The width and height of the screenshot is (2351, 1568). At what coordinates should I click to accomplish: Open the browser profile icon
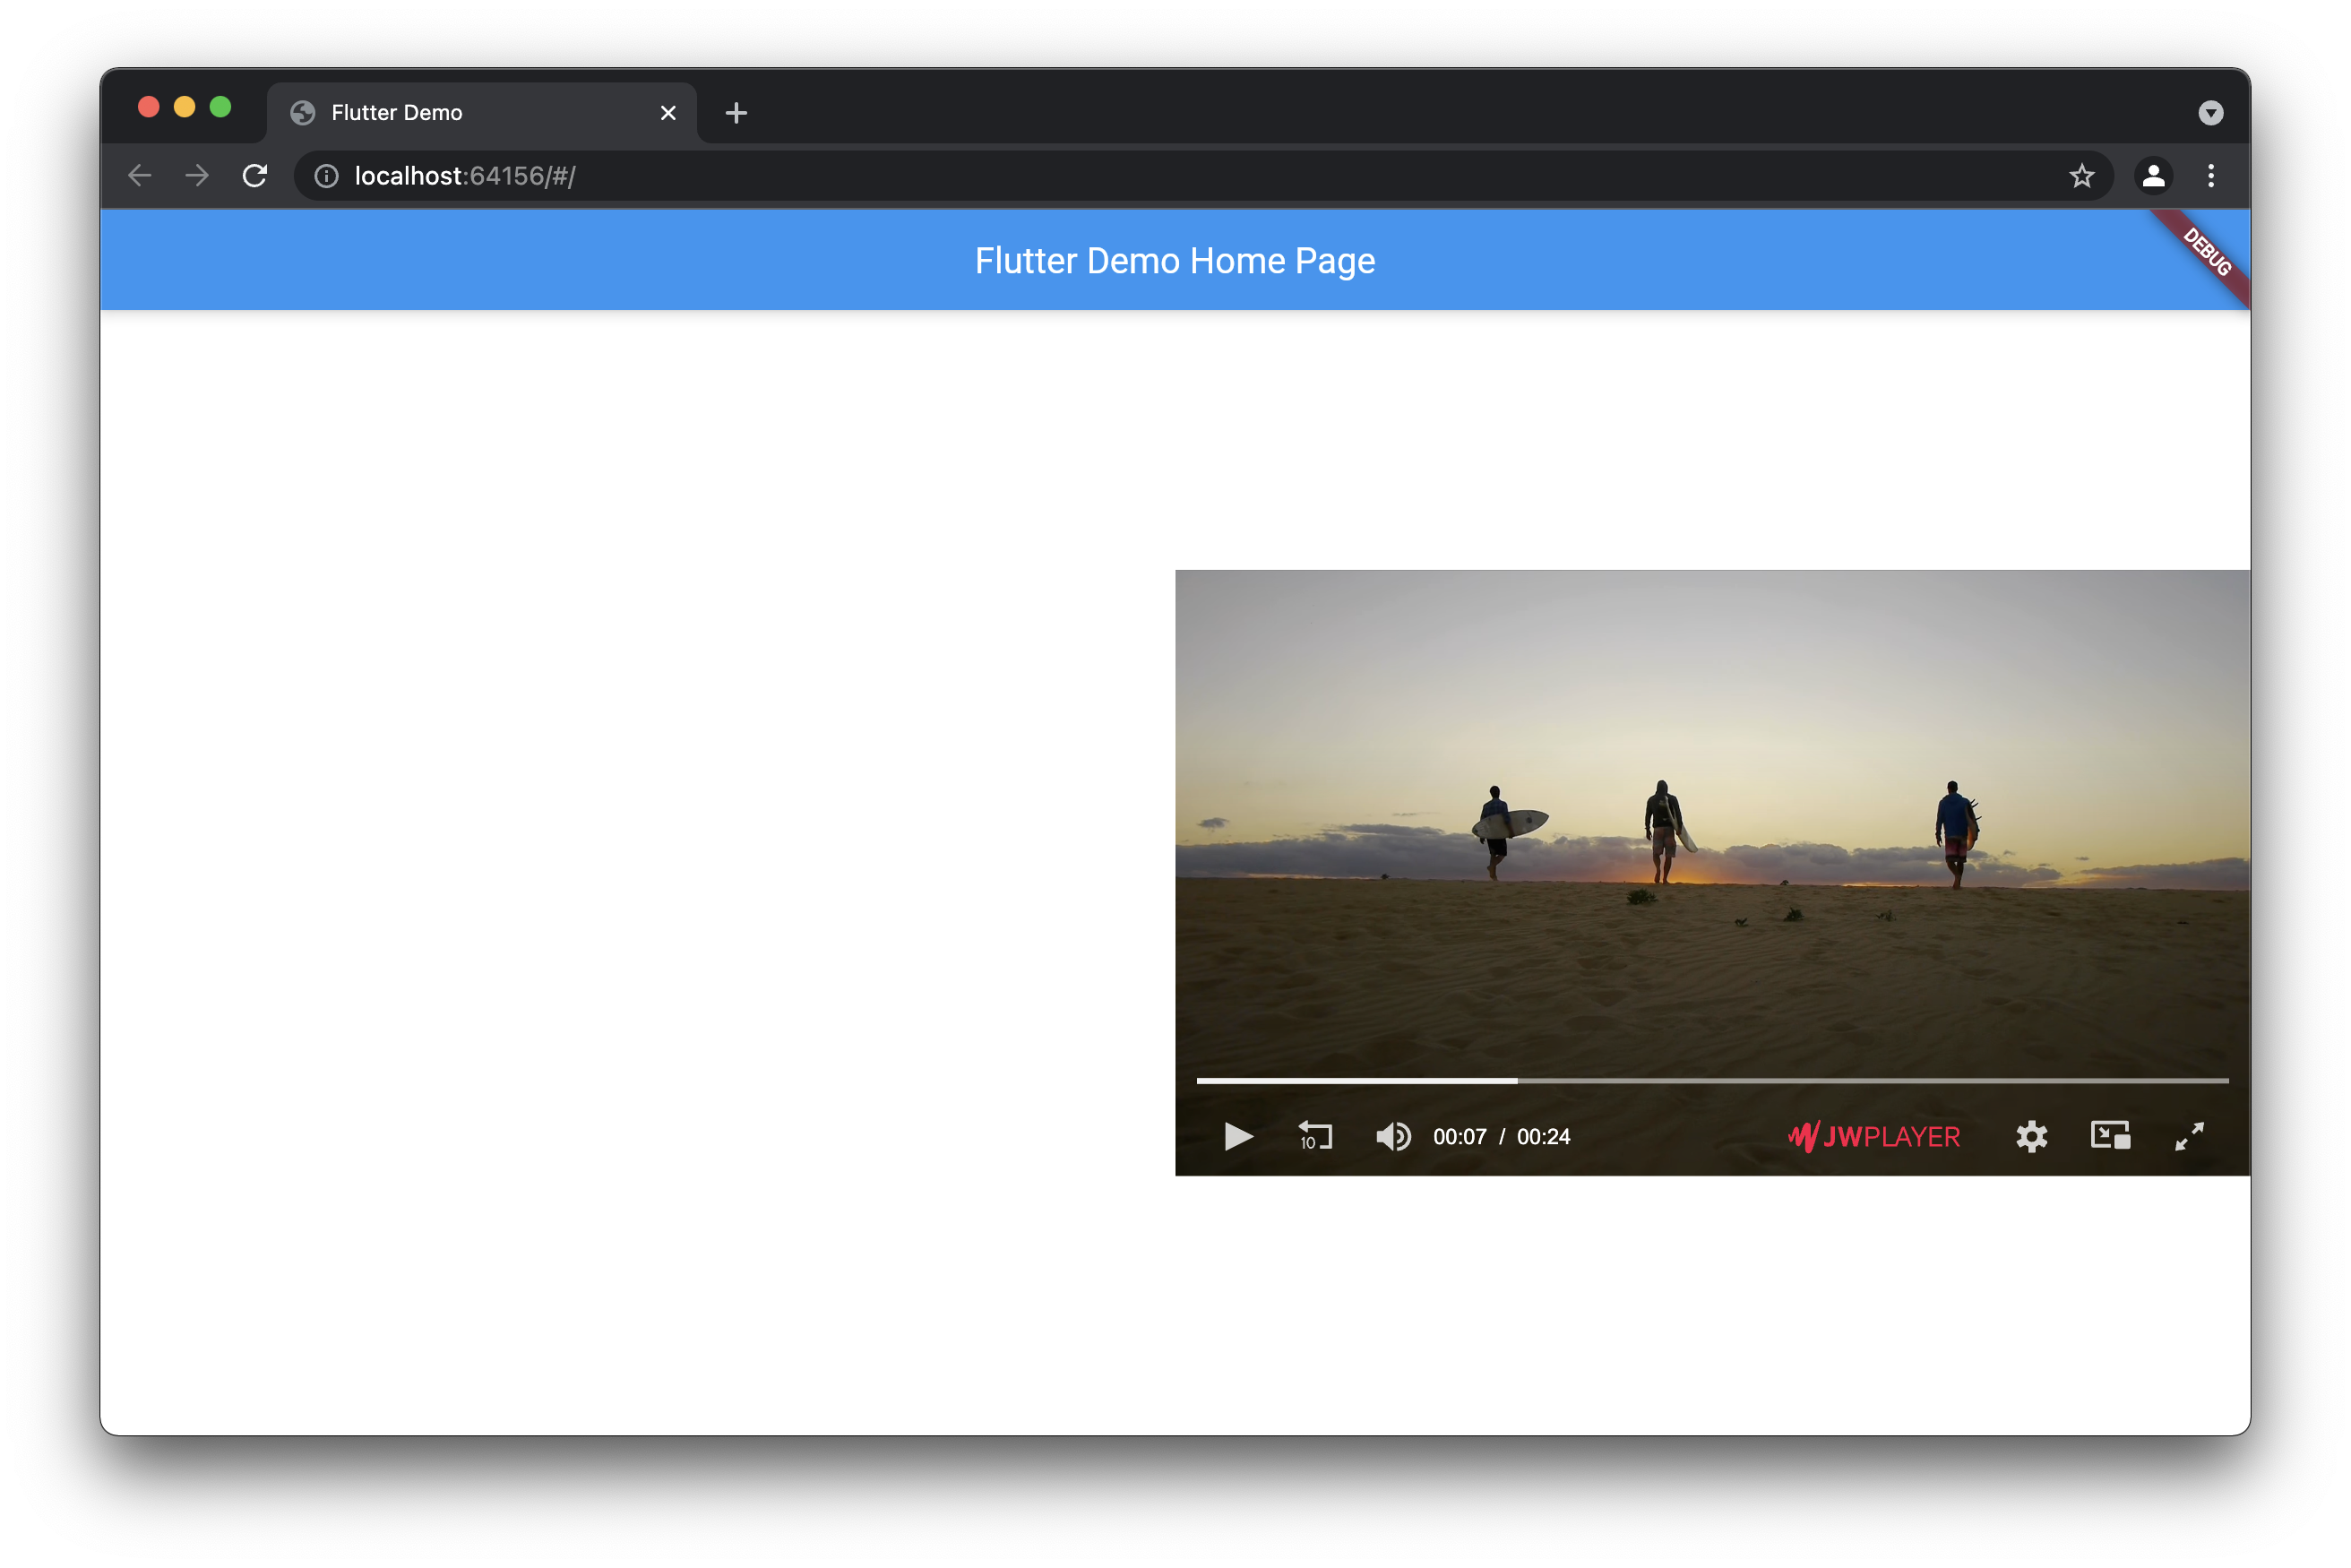(x=2154, y=176)
